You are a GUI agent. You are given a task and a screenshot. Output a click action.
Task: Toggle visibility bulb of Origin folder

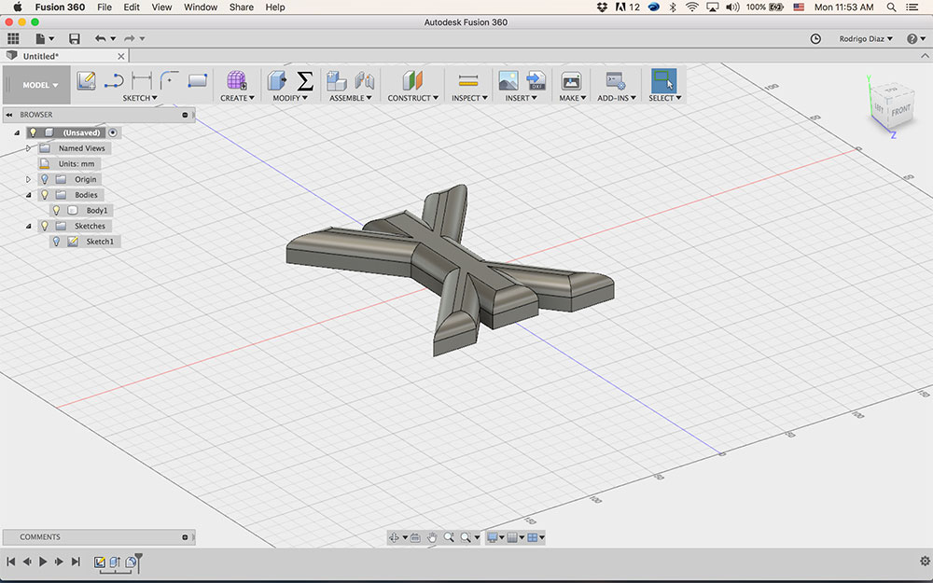[45, 179]
